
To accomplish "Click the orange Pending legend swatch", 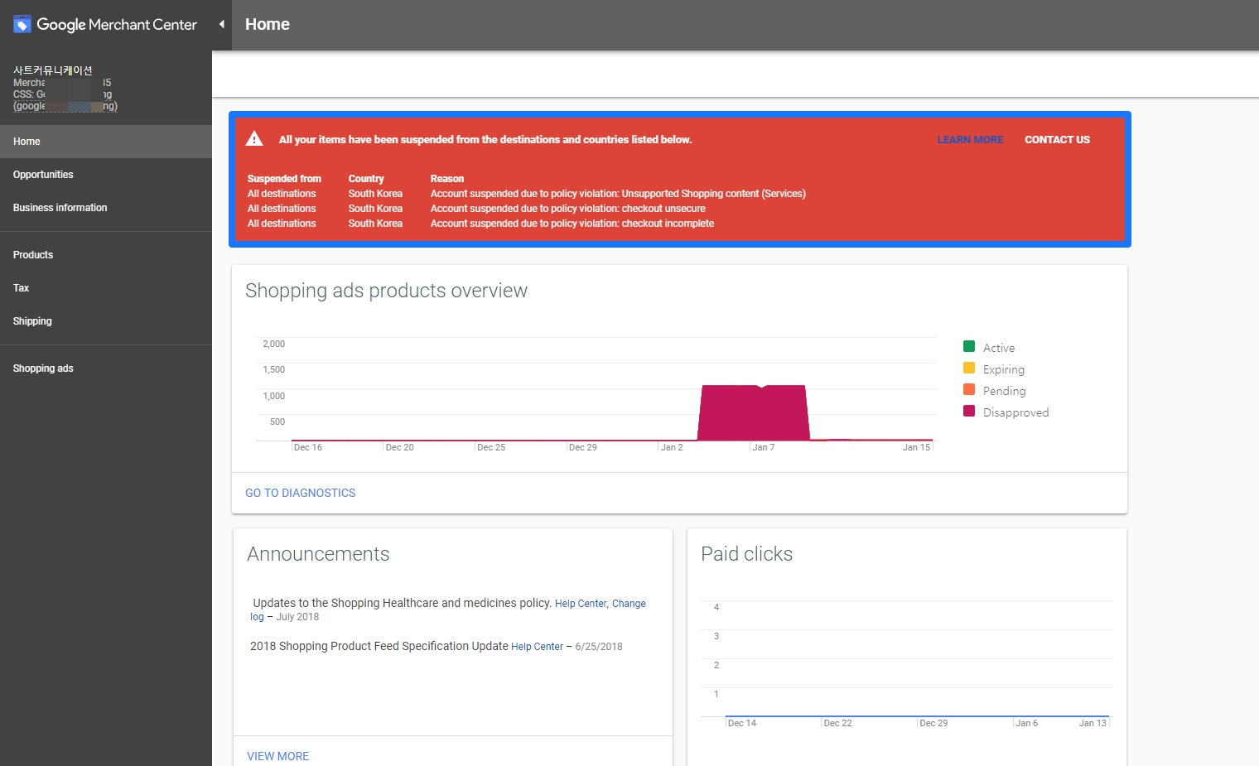I will point(969,389).
